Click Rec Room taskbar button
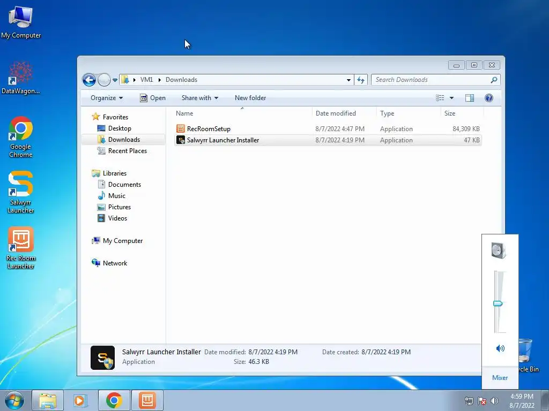Screen dimensions: 549x411 click(x=147, y=400)
